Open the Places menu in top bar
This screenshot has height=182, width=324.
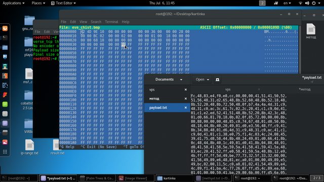[38, 3]
